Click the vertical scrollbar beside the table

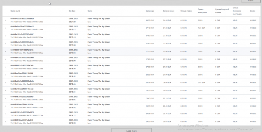(x=260, y=54)
